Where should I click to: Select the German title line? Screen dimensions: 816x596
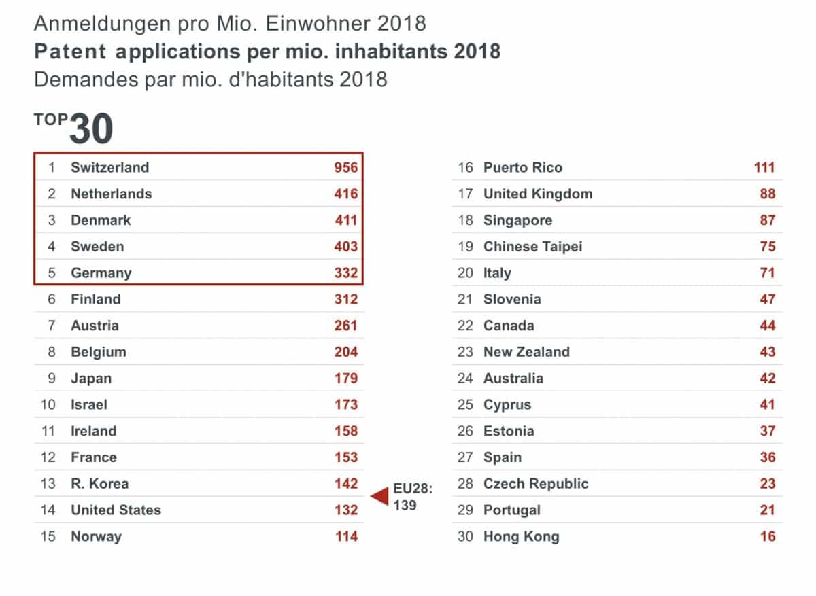[230, 24]
